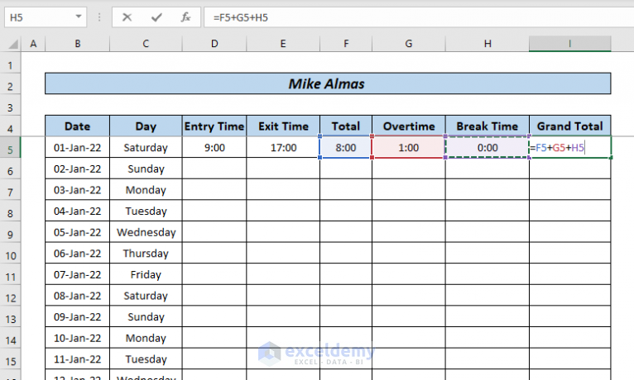634x380 pixels.
Task: Click the Entry Time header cell
Action: pos(214,126)
